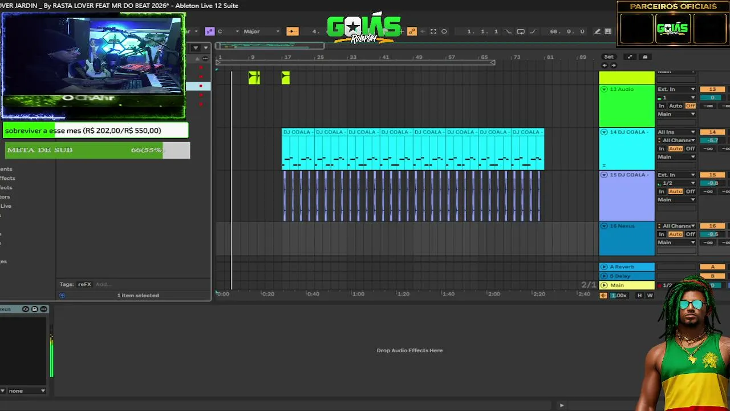Open the Major scale dropdown
Image resolution: width=730 pixels, height=411 pixels.
[261, 31]
